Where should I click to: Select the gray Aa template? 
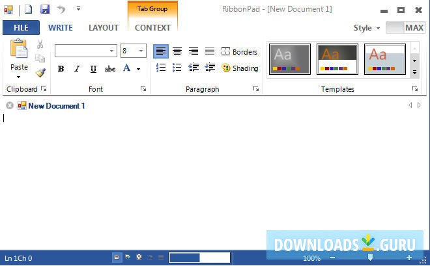pyautogui.click(x=290, y=59)
